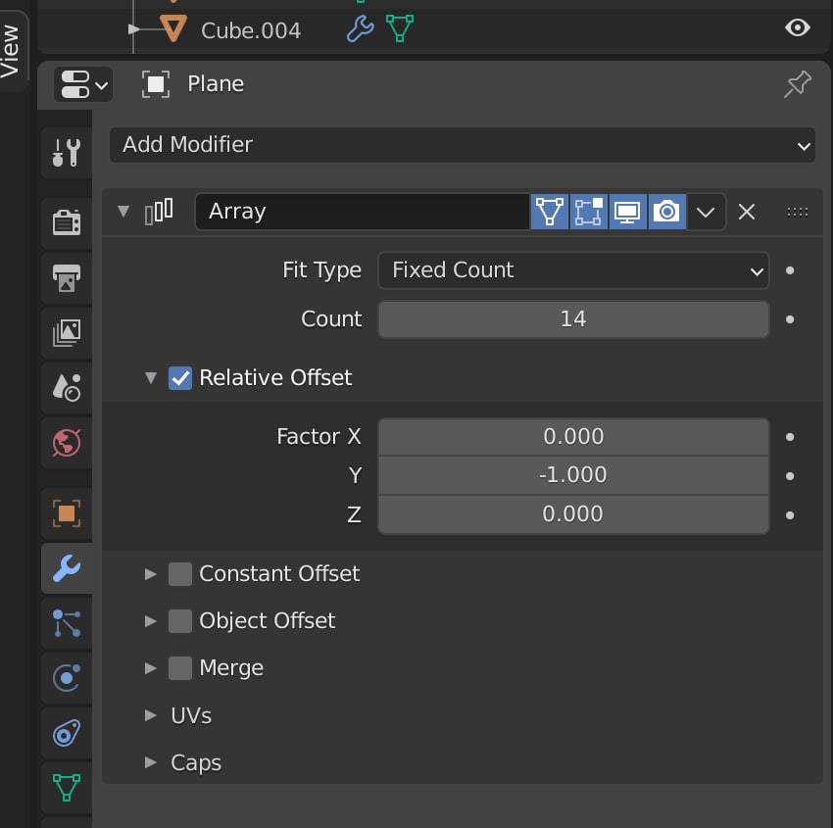
Task: Click Cube.004 modifiers wrench icon
Action: pos(361,28)
